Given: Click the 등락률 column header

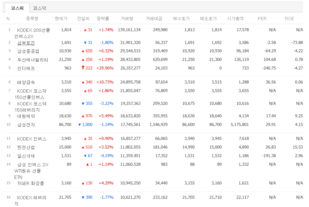Looking at the screenshot, I should (x=103, y=18).
